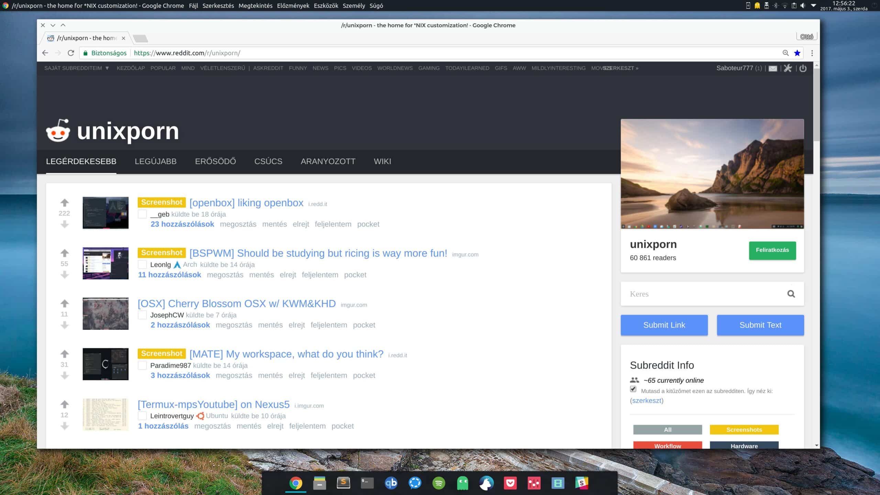Open the '[OSX] Cherry Blossom OSX w/ KWM&KHD' post
The width and height of the screenshot is (880, 495).
pyautogui.click(x=237, y=304)
